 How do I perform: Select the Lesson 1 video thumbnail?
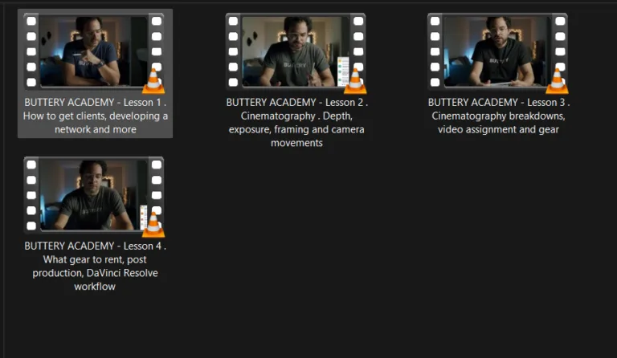pos(93,51)
